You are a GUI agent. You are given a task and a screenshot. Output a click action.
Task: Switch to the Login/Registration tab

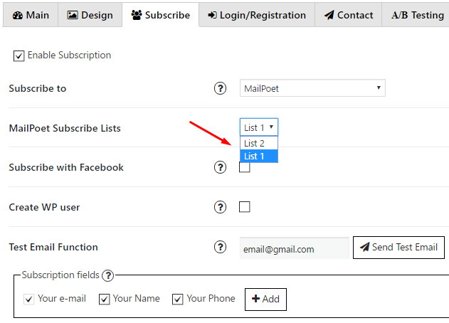(x=257, y=15)
